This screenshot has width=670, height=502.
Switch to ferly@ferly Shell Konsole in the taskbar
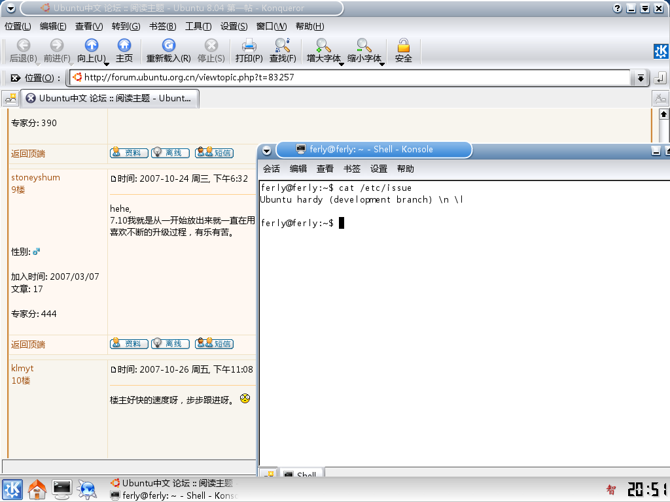[x=173, y=495]
